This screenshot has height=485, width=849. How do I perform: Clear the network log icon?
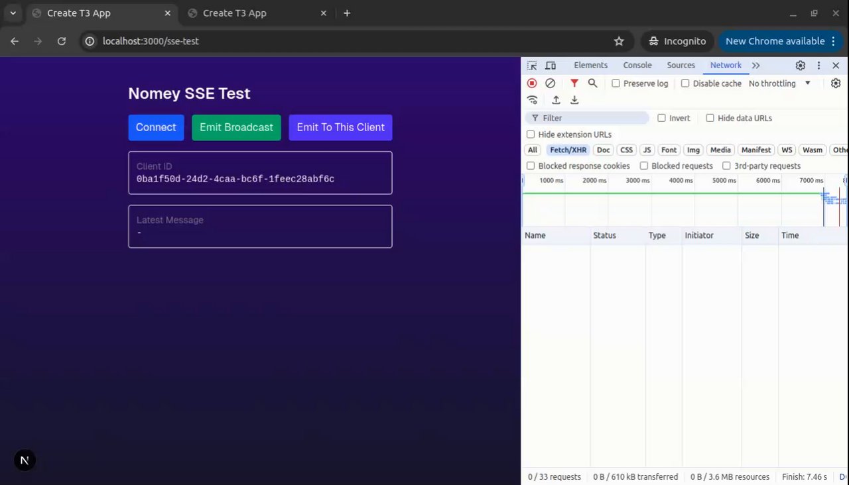tap(550, 83)
